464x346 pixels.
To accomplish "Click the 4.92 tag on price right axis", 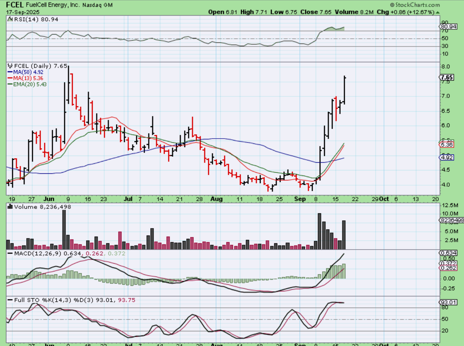I will pos(447,158).
